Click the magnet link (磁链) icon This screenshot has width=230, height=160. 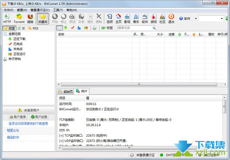point(30,18)
